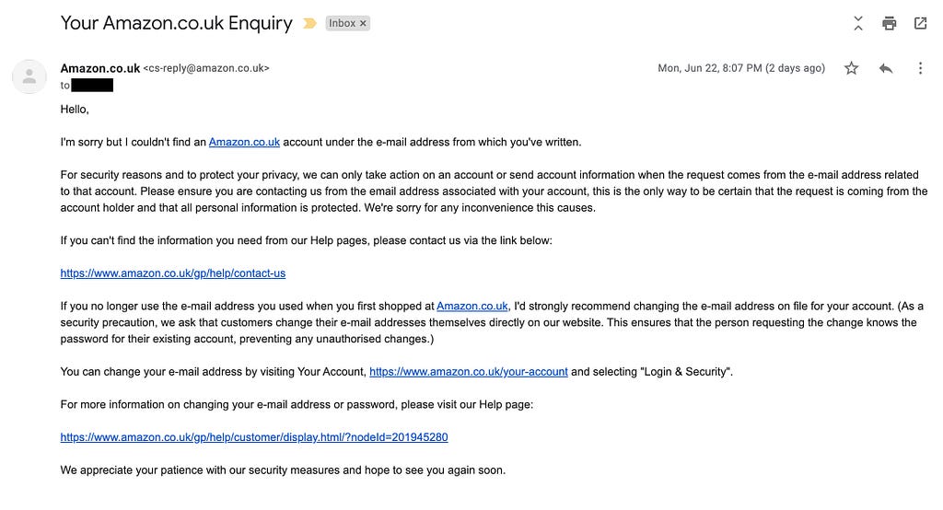Click the sender name Amazon.co.uk
The image size is (943, 510).
[x=99, y=68]
